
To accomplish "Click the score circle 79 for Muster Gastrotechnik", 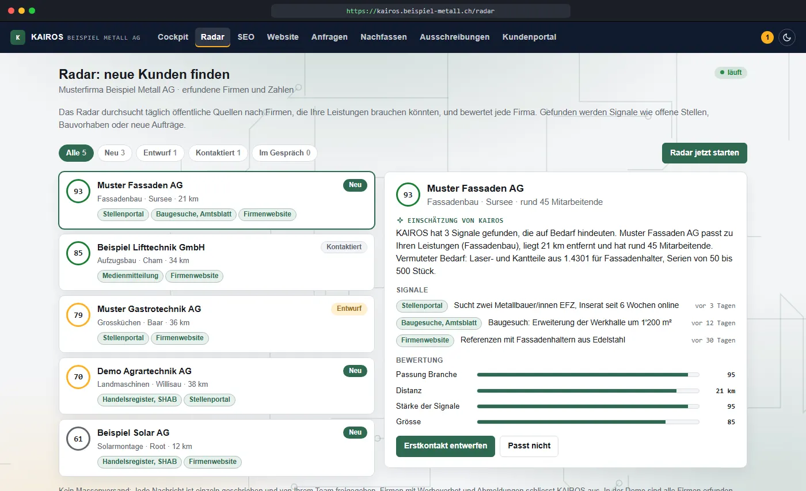I will [78, 315].
